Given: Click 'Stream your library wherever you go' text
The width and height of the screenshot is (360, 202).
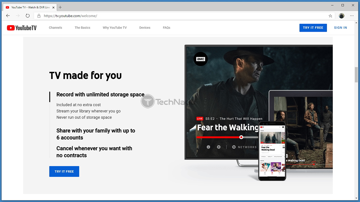Looking at the screenshot, I should 88,111.
